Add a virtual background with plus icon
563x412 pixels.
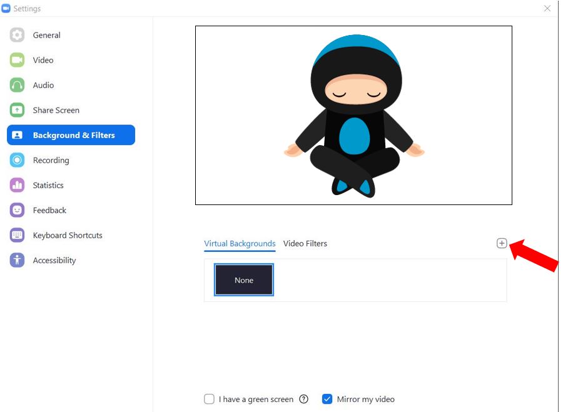point(502,243)
